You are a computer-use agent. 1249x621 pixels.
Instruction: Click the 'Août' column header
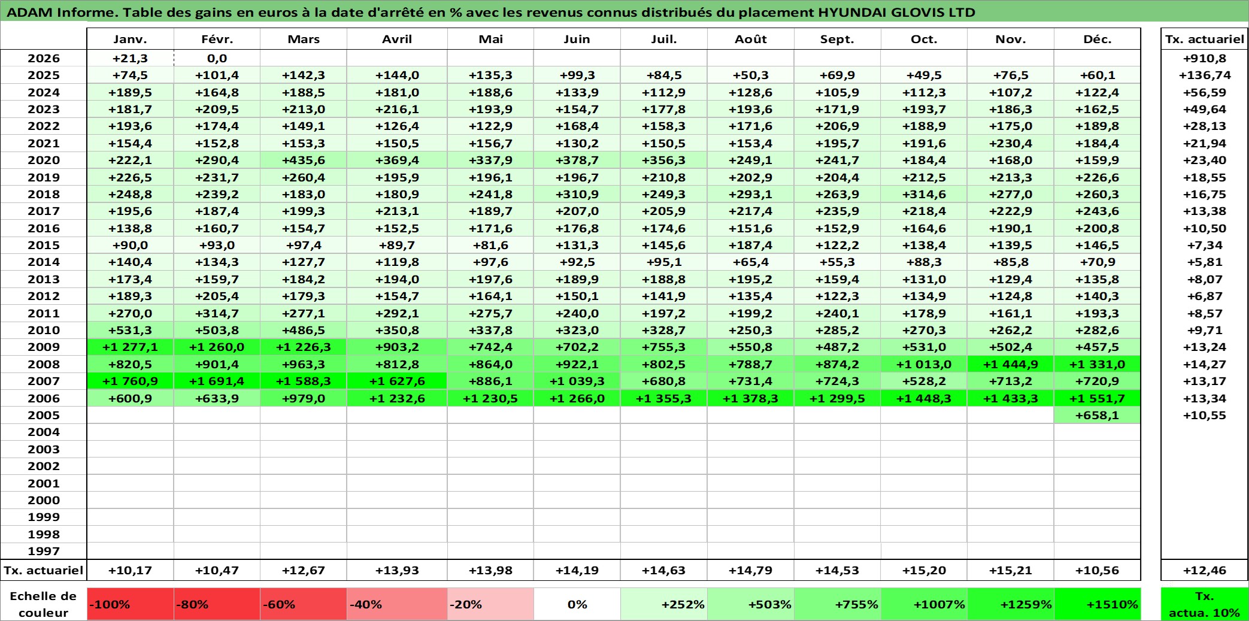[751, 39]
